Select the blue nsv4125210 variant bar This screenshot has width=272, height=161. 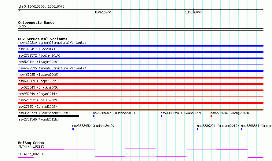click(141, 46)
